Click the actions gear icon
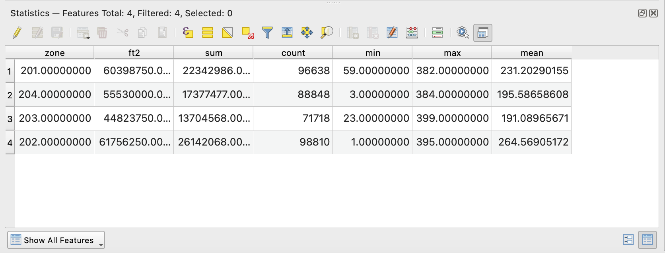 (463, 33)
